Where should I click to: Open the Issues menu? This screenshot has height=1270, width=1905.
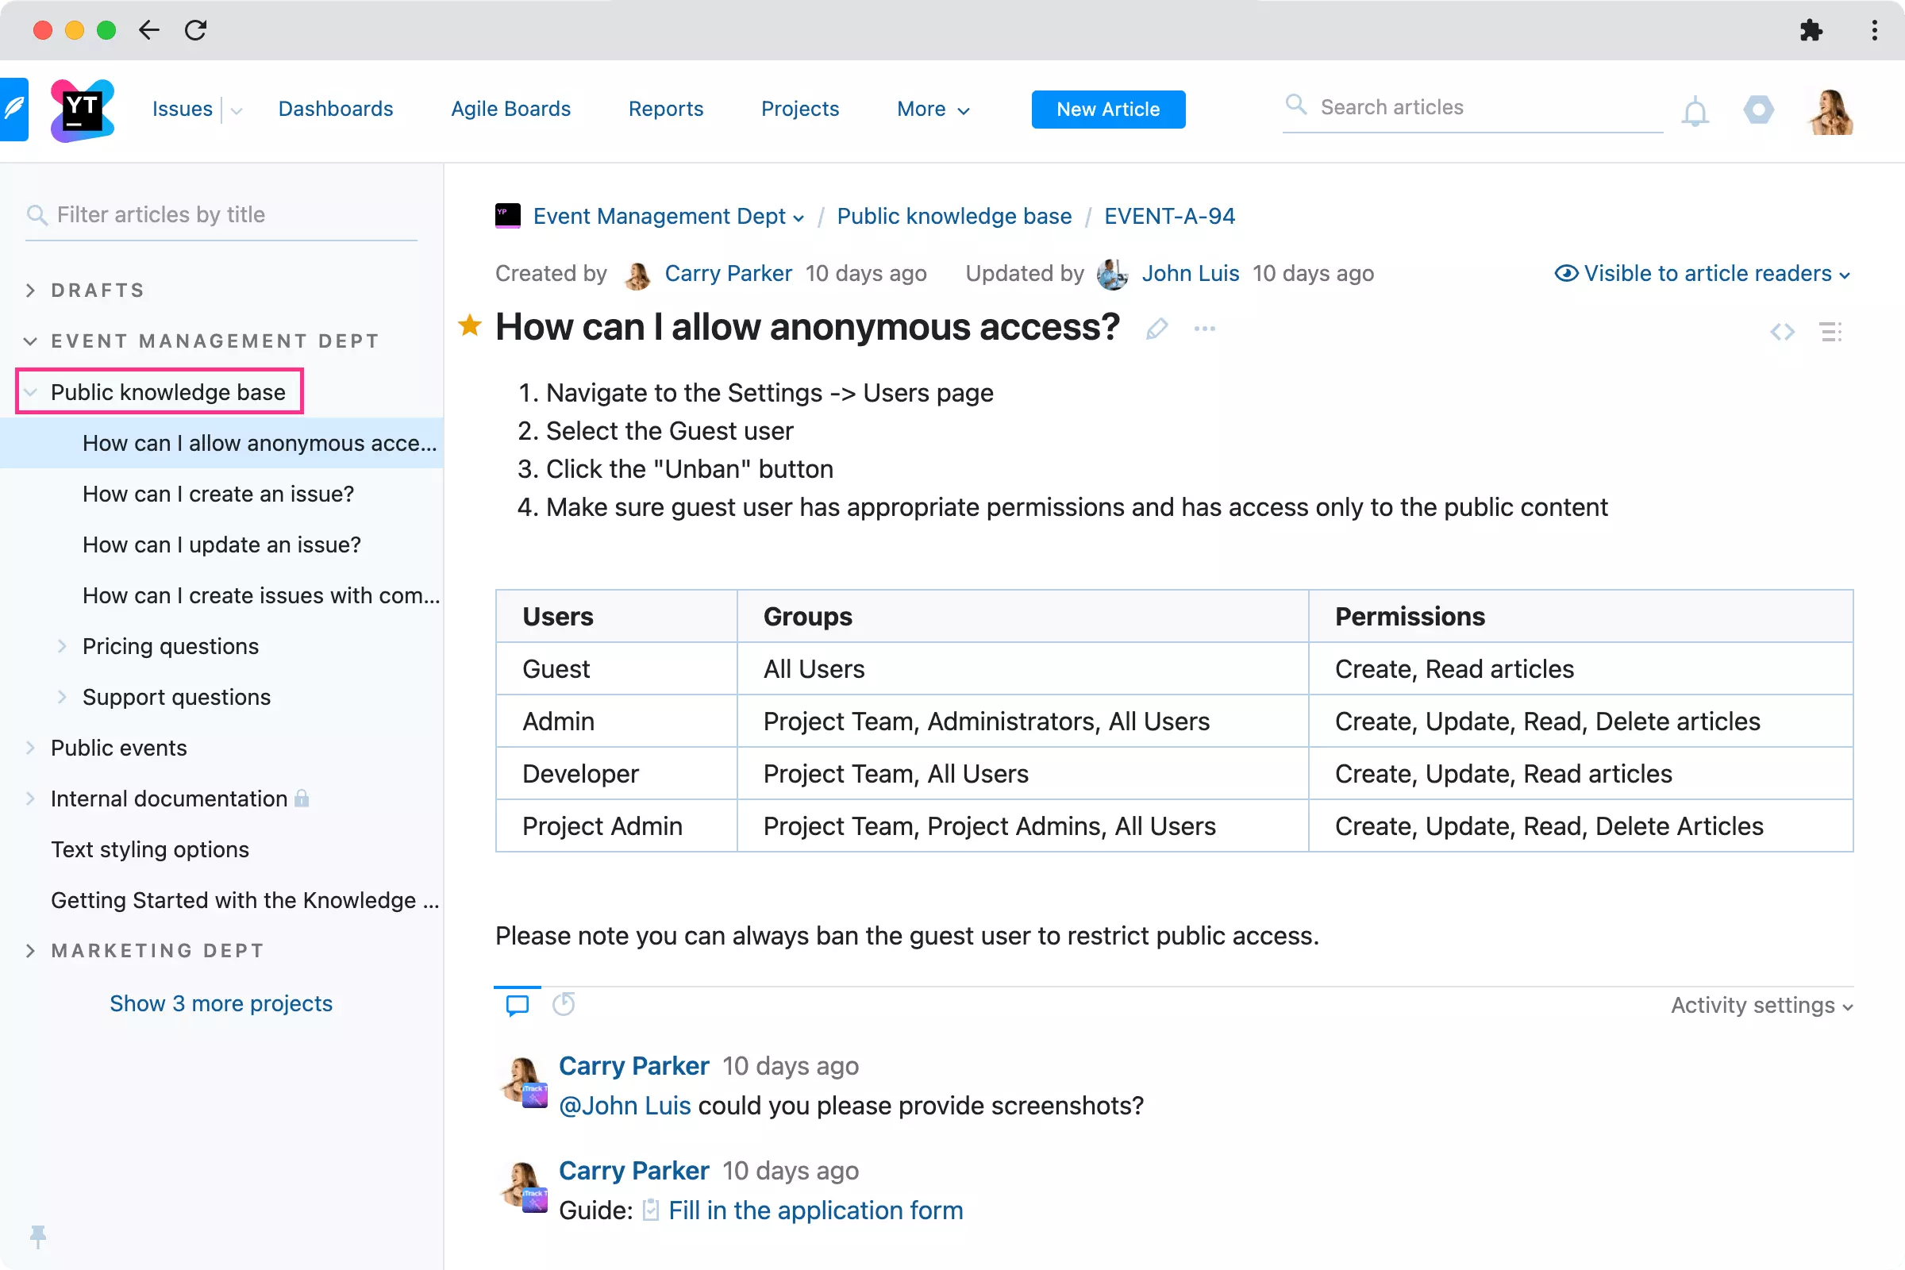183,110
